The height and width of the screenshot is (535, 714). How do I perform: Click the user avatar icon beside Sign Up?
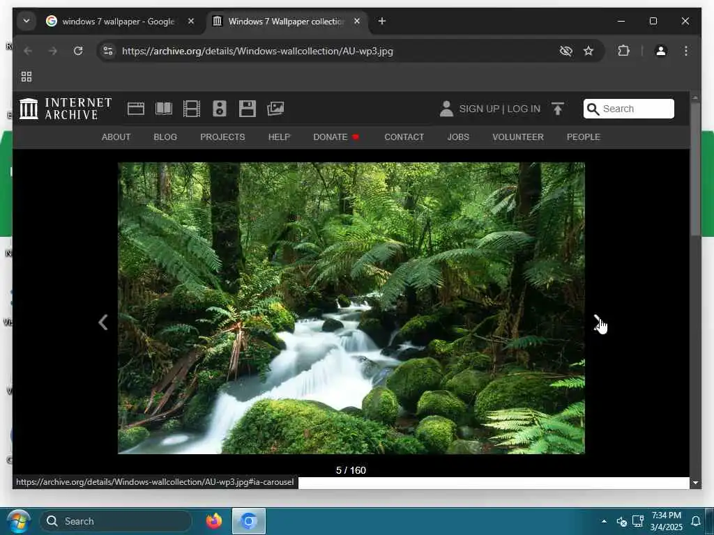(x=446, y=109)
